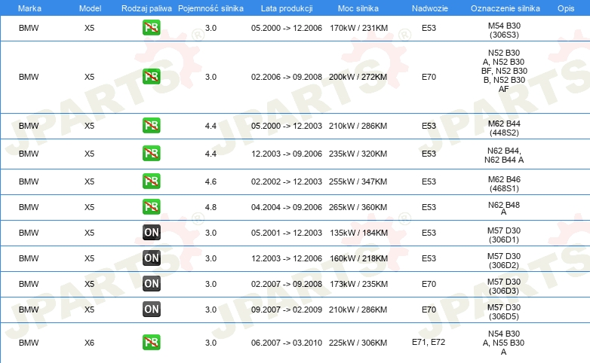
Task: Select the production dates 06.2007 -> 03.2010
Action: pyautogui.click(x=287, y=343)
